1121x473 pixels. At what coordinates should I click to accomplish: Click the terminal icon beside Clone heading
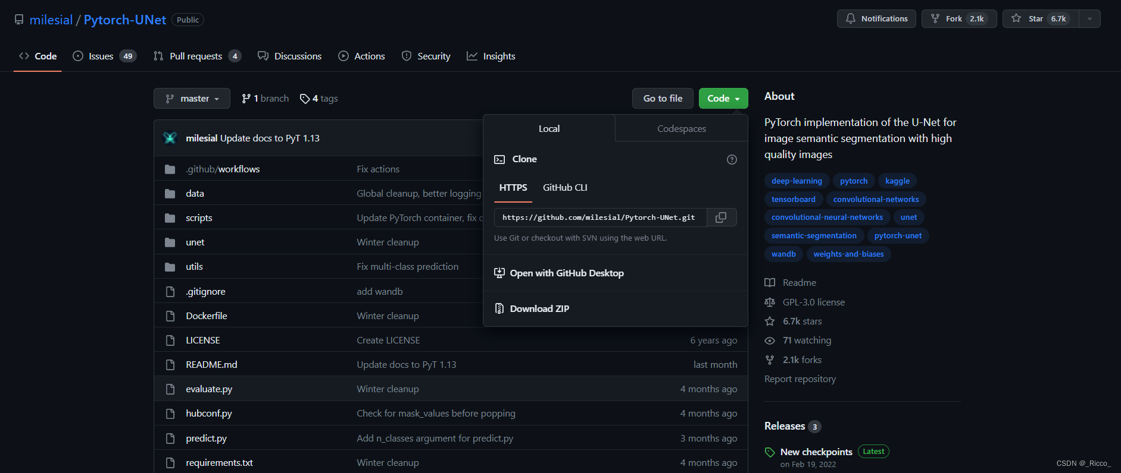(x=499, y=159)
